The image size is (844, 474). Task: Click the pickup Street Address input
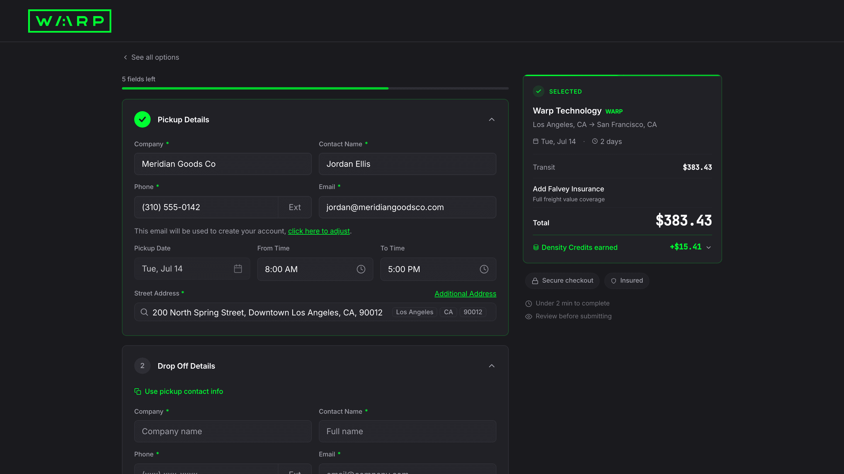tap(315, 312)
